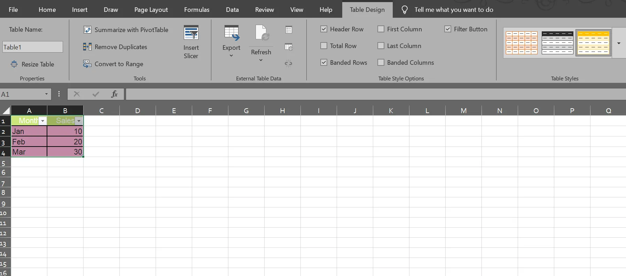Screen dimensions: 626x276
Task: Toggle the Filter Button checkbox
Action: pos(448,29)
